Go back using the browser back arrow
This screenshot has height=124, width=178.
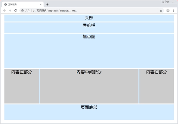click(x=4, y=11)
